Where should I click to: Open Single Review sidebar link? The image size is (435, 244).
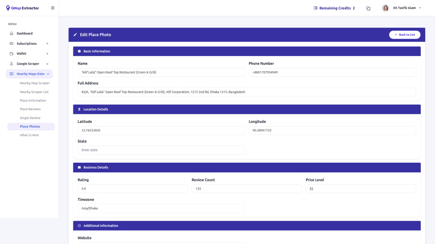(30, 118)
